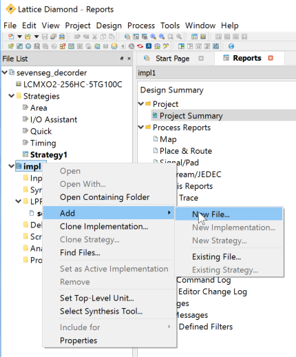Choose New File... in the Add submenu
Image resolution: width=296 pixels, height=357 pixels.
(x=229, y=214)
